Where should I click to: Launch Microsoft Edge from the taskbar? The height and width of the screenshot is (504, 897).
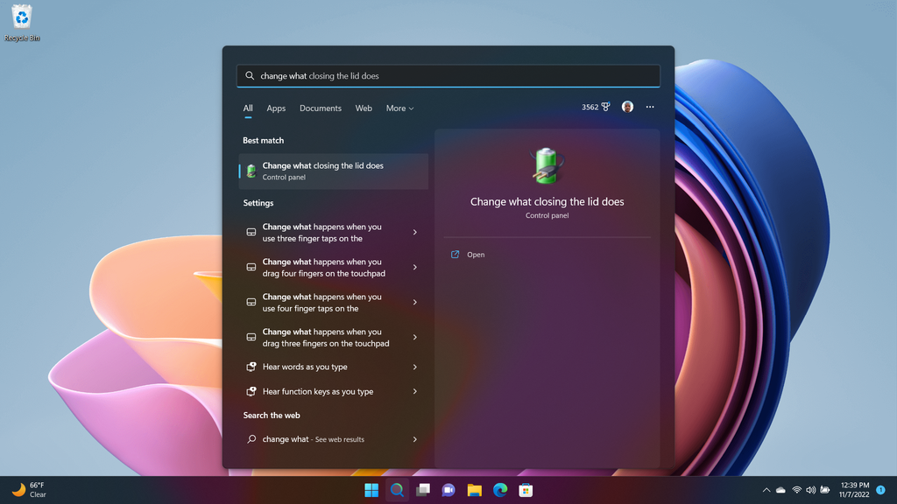coord(498,490)
